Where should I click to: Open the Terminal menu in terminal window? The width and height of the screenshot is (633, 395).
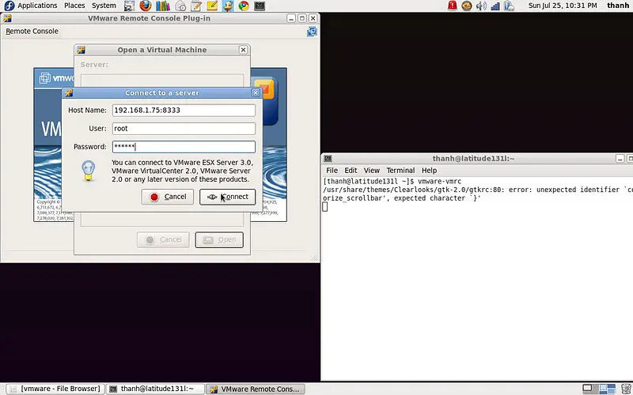click(x=400, y=171)
